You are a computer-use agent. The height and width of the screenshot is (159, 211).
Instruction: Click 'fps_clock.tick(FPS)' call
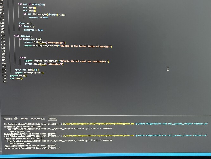pyautogui.click(x=27, y=70)
